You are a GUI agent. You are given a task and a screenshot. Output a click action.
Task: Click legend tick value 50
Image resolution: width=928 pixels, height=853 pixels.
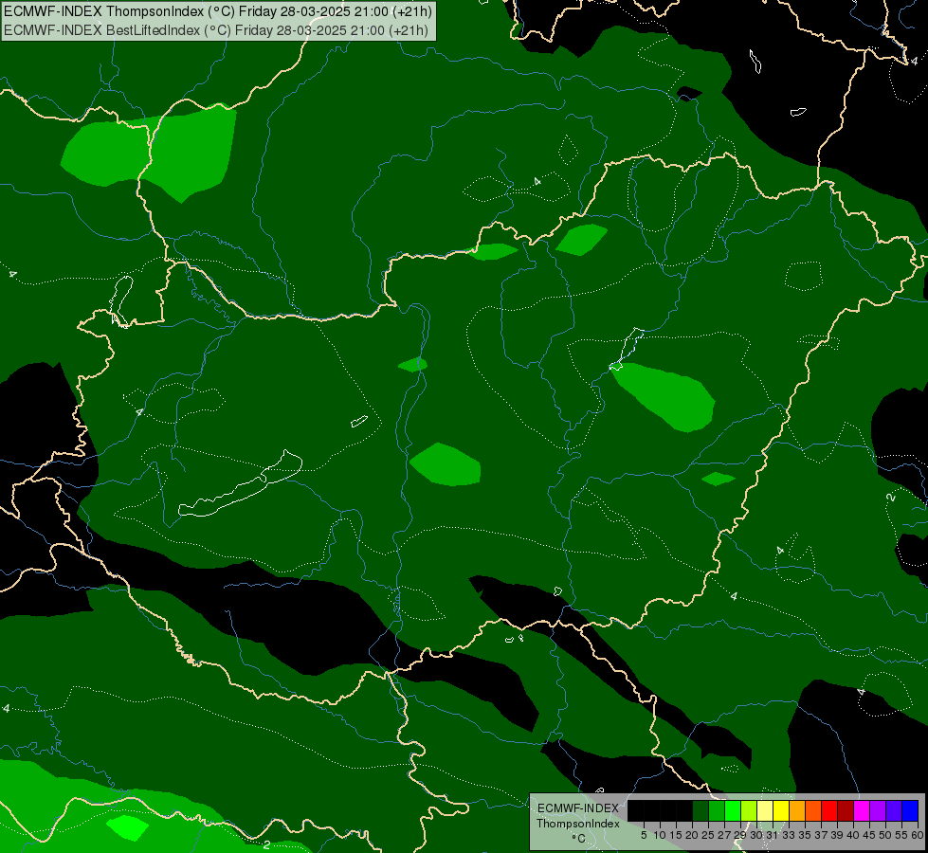click(x=885, y=835)
